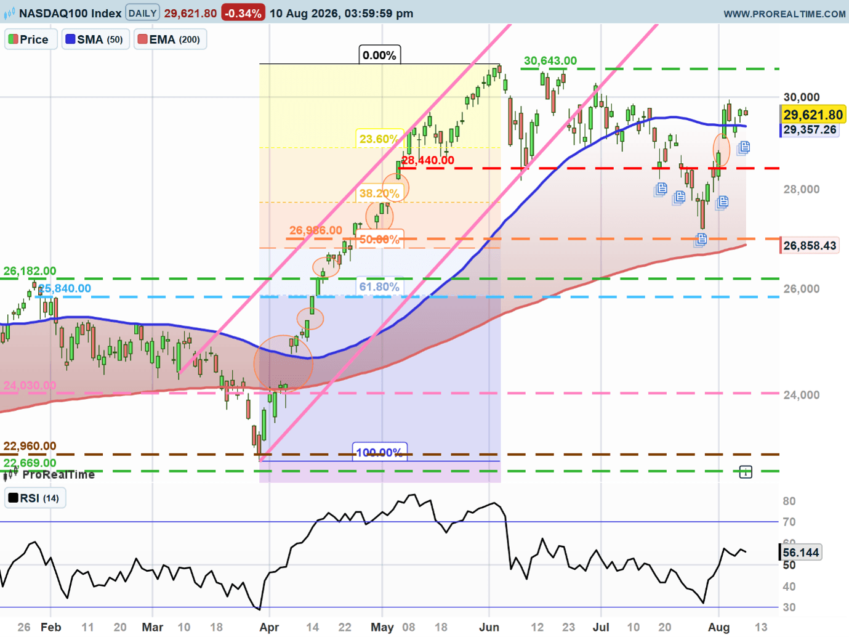Click the 22,669.00 green line label

30,463
